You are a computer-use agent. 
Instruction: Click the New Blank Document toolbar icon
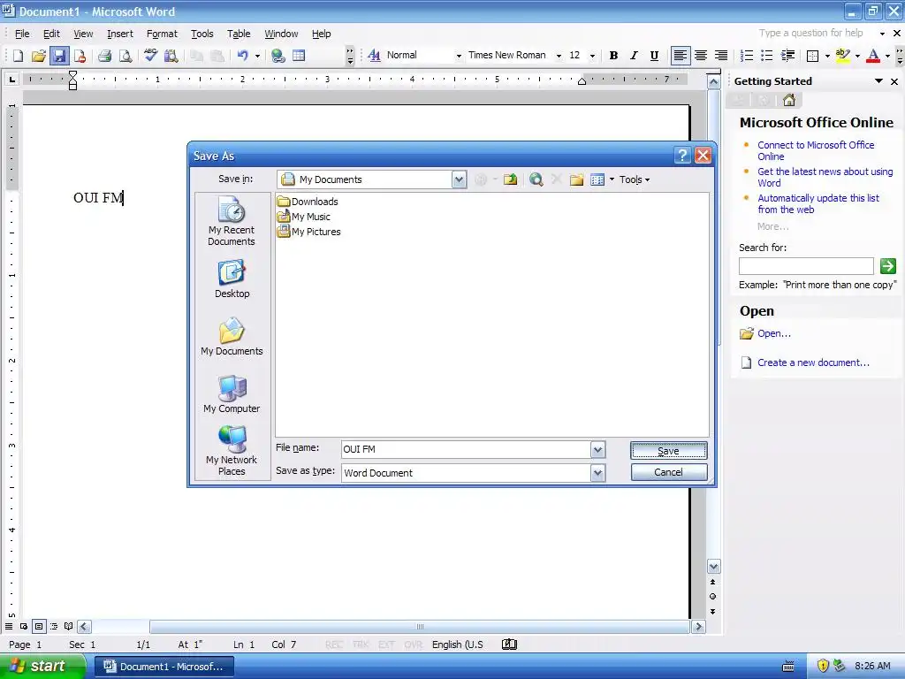click(x=18, y=56)
